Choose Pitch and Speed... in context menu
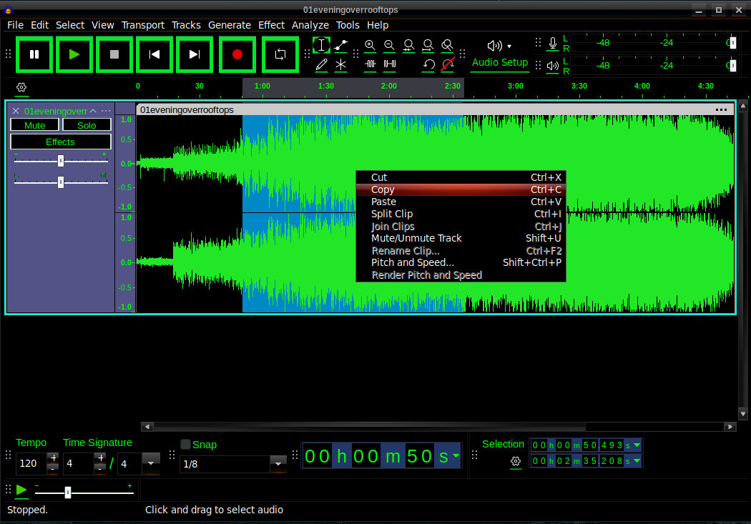Image resolution: width=751 pixels, height=524 pixels. tap(461, 263)
